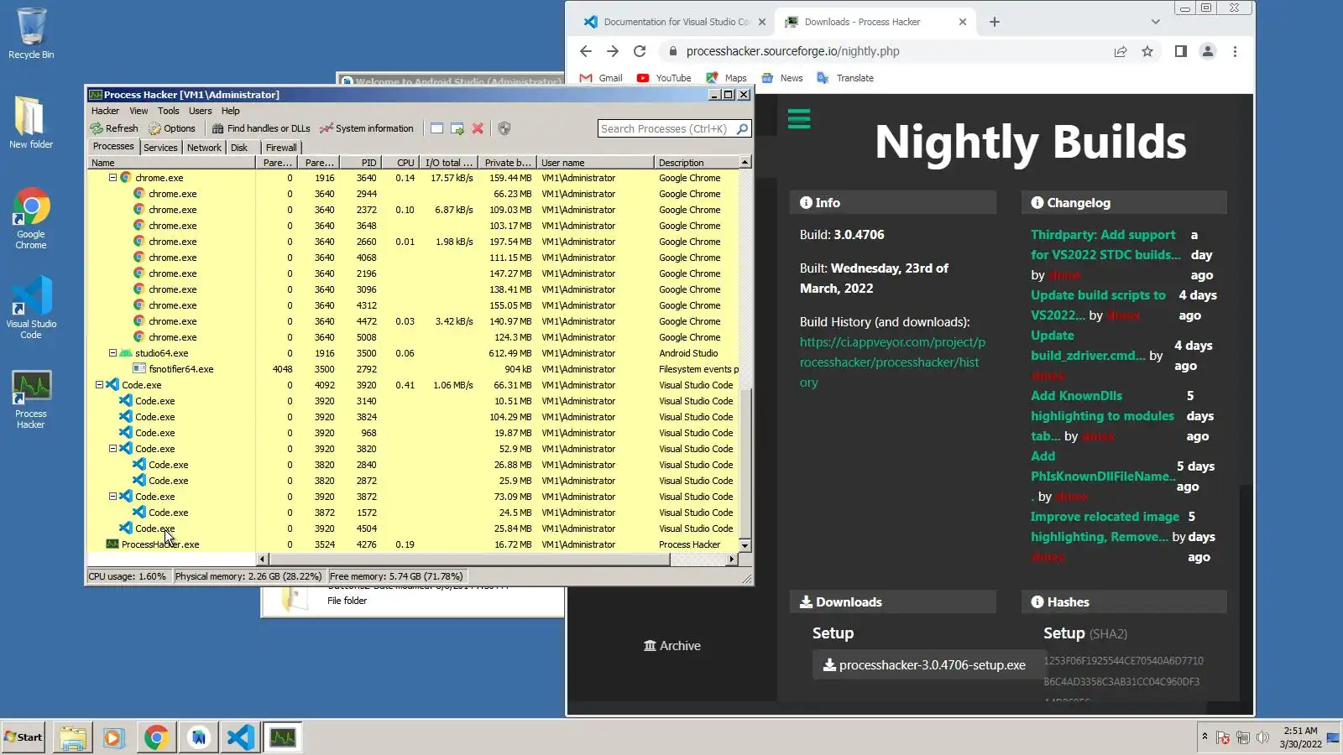Image resolution: width=1343 pixels, height=755 pixels.
Task: Open Recycle Bin on the desktop
Action: [x=31, y=34]
